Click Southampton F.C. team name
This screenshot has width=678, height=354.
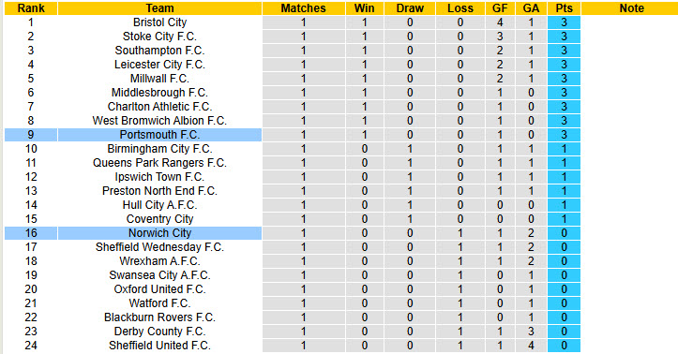pyautogui.click(x=159, y=51)
